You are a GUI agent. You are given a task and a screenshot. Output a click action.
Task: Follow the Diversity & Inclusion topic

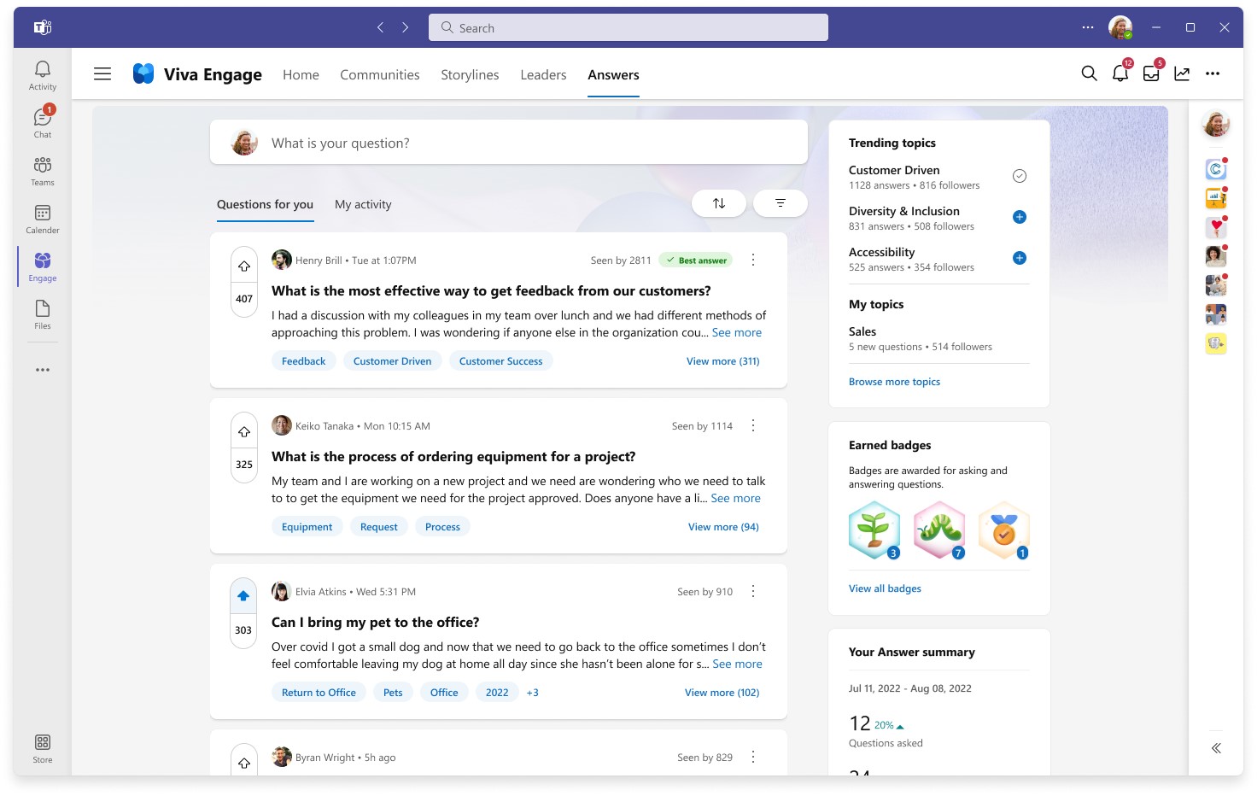(x=1019, y=217)
